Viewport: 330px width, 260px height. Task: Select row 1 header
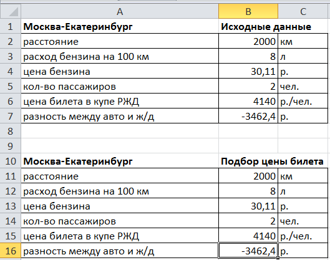click(x=11, y=27)
